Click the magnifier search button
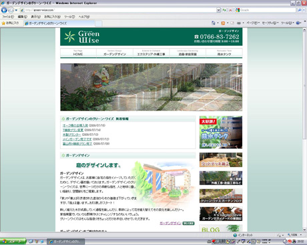 point(300,10)
